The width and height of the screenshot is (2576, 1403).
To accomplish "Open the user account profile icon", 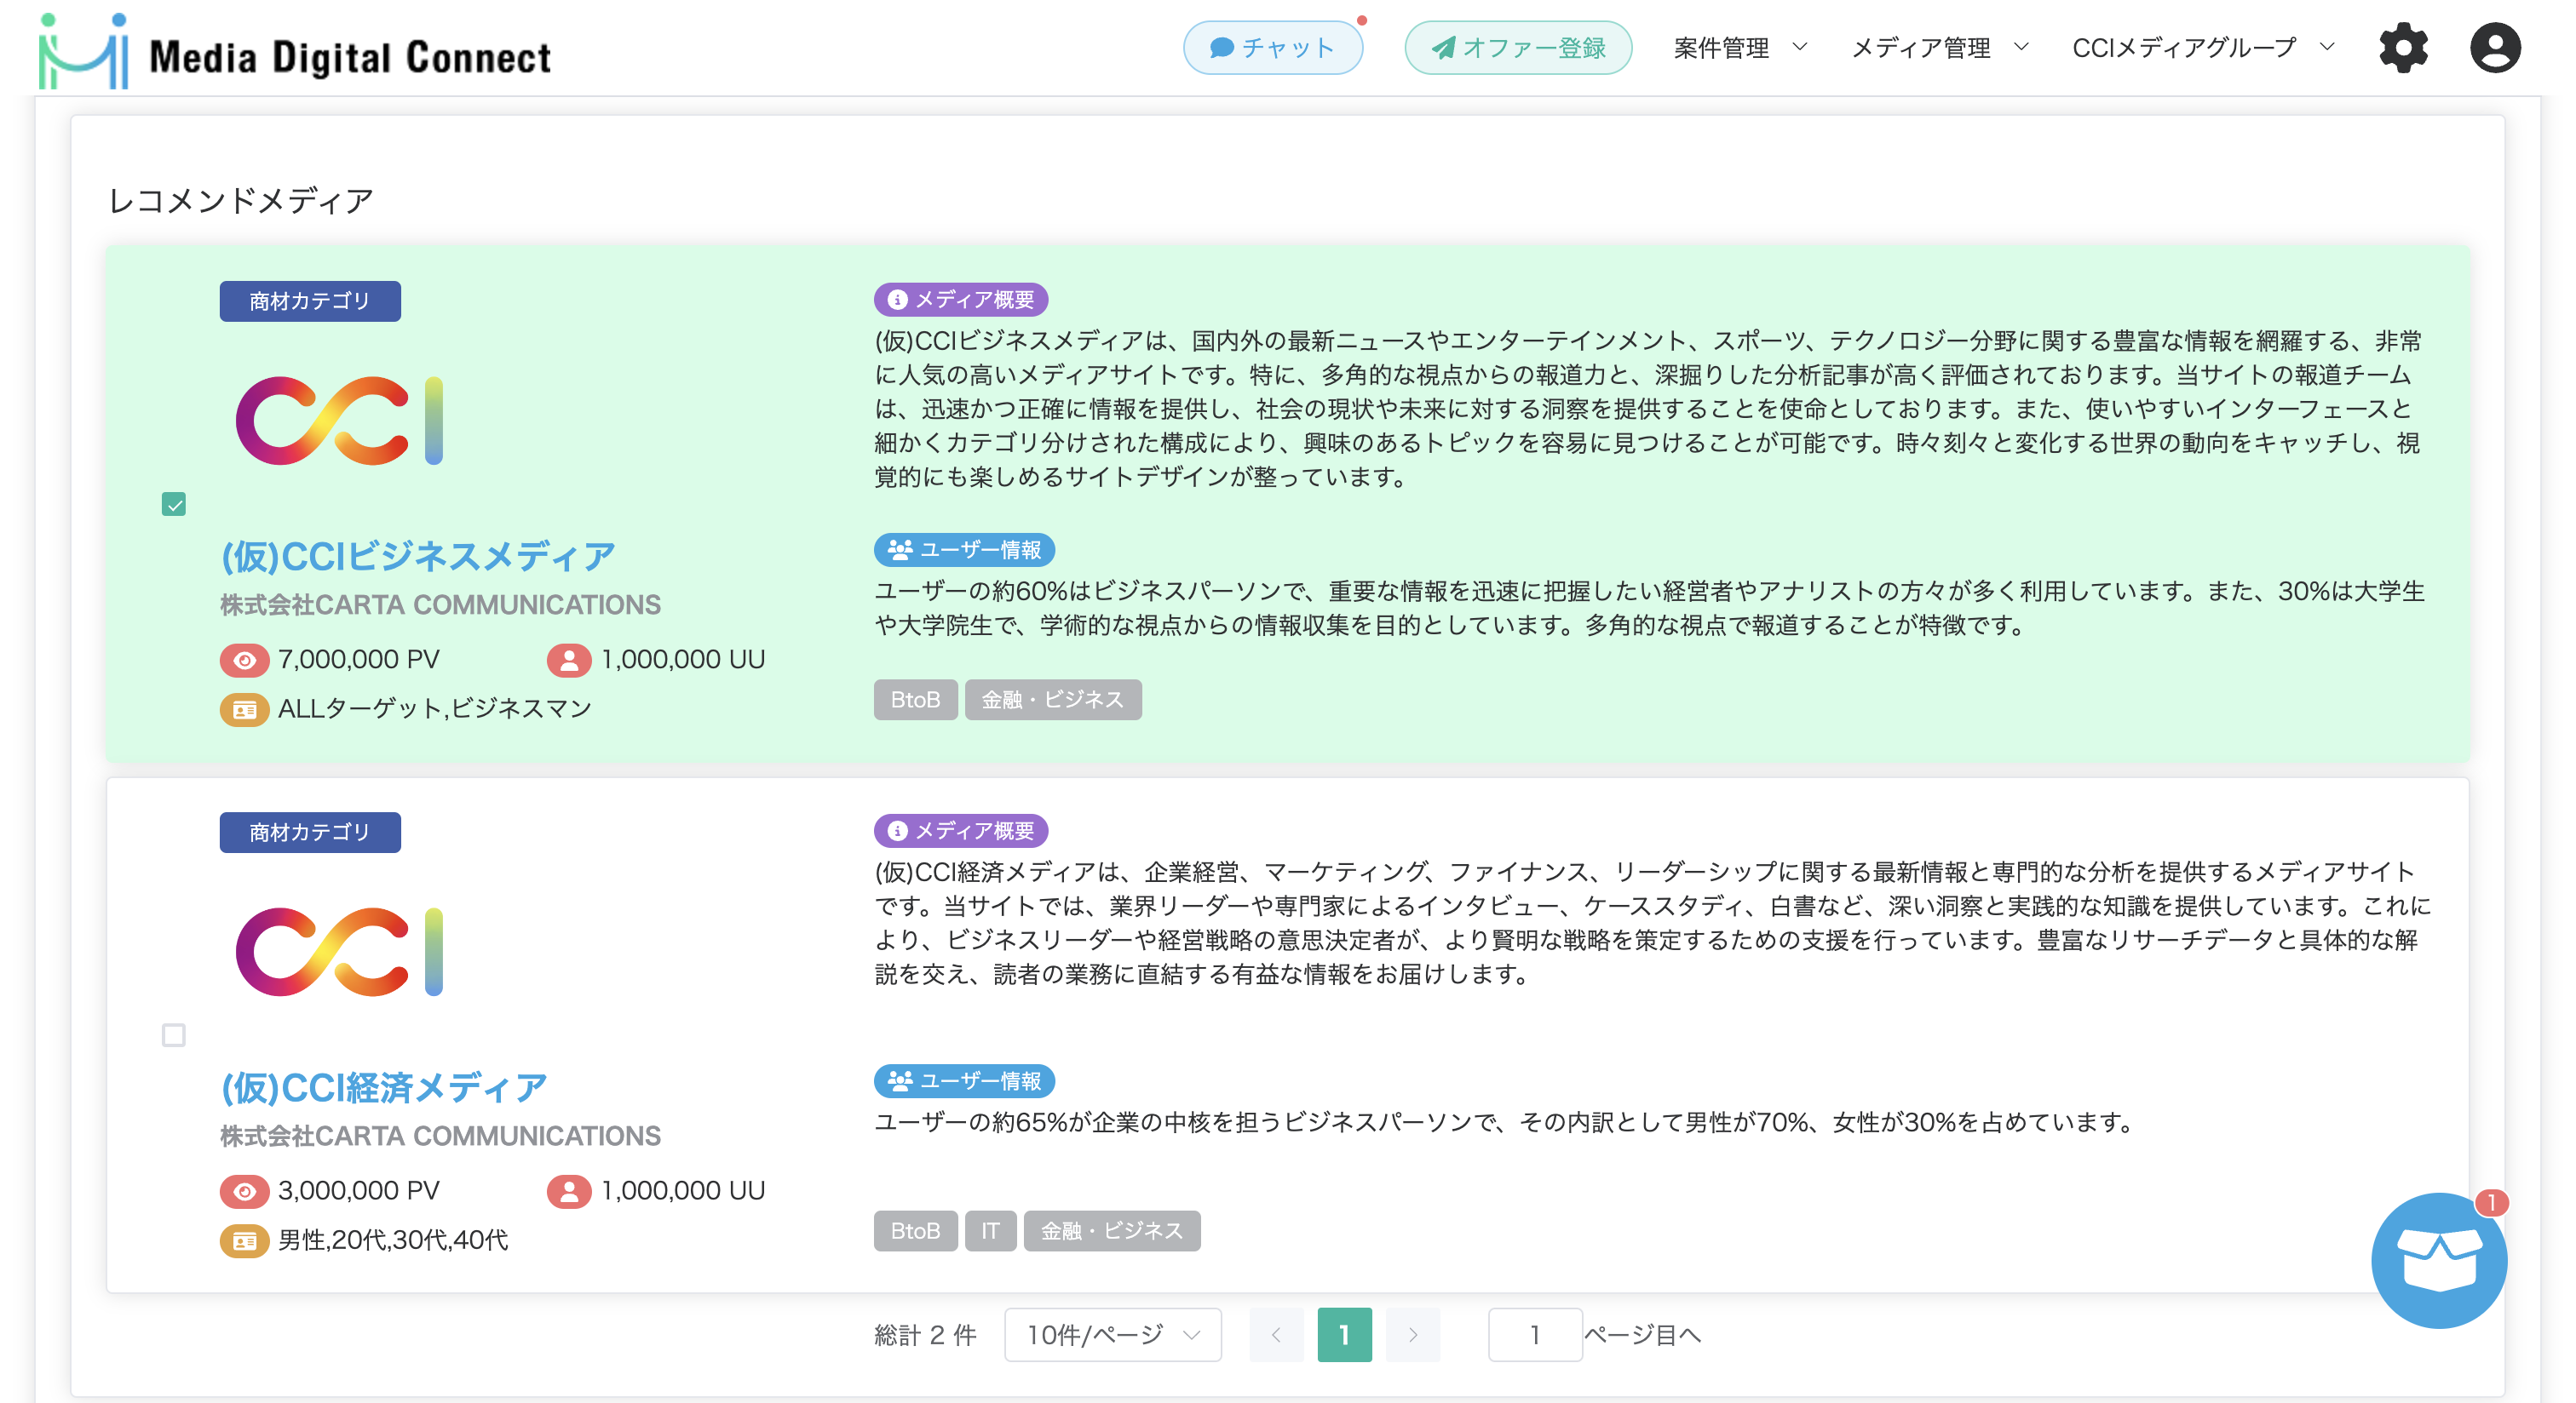I will pos(2495,48).
